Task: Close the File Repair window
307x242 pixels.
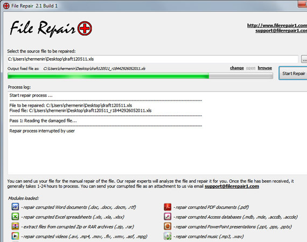Action: [303, 4]
